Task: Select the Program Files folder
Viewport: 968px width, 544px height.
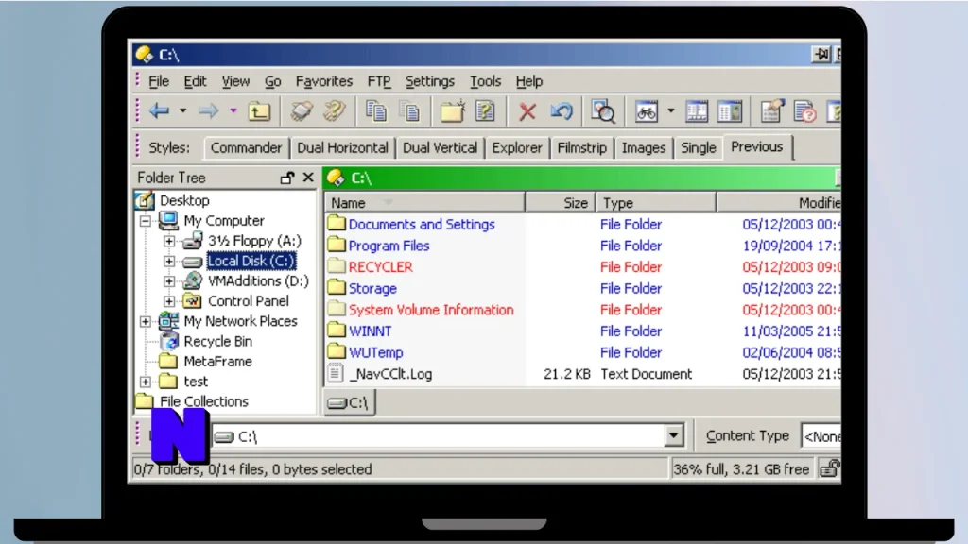Action: click(389, 246)
